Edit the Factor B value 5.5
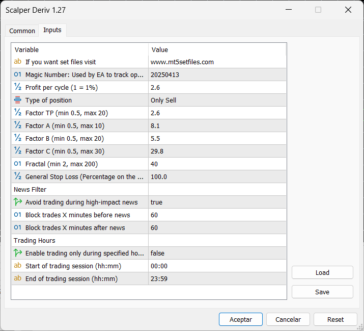 click(x=217, y=138)
